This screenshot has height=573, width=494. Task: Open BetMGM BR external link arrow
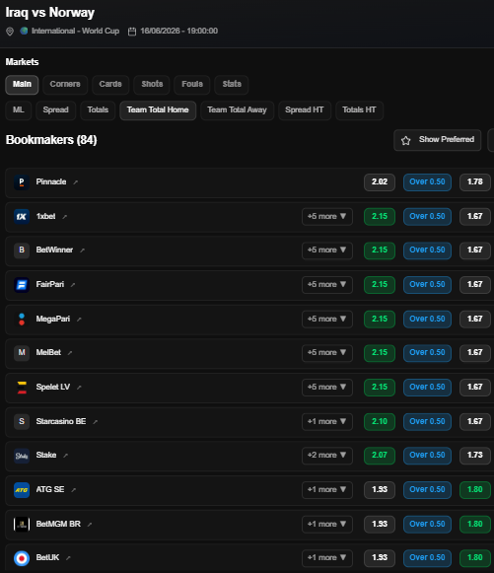click(x=90, y=525)
